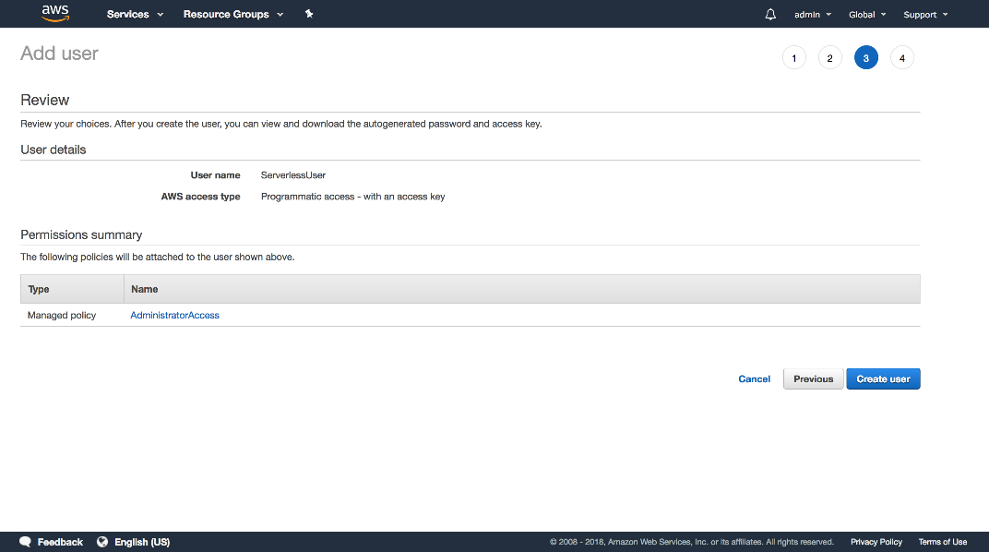The width and height of the screenshot is (989, 552).
Task: Click the AWS logo home icon
Action: click(55, 13)
